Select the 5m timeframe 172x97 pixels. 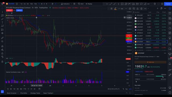point(28,4)
